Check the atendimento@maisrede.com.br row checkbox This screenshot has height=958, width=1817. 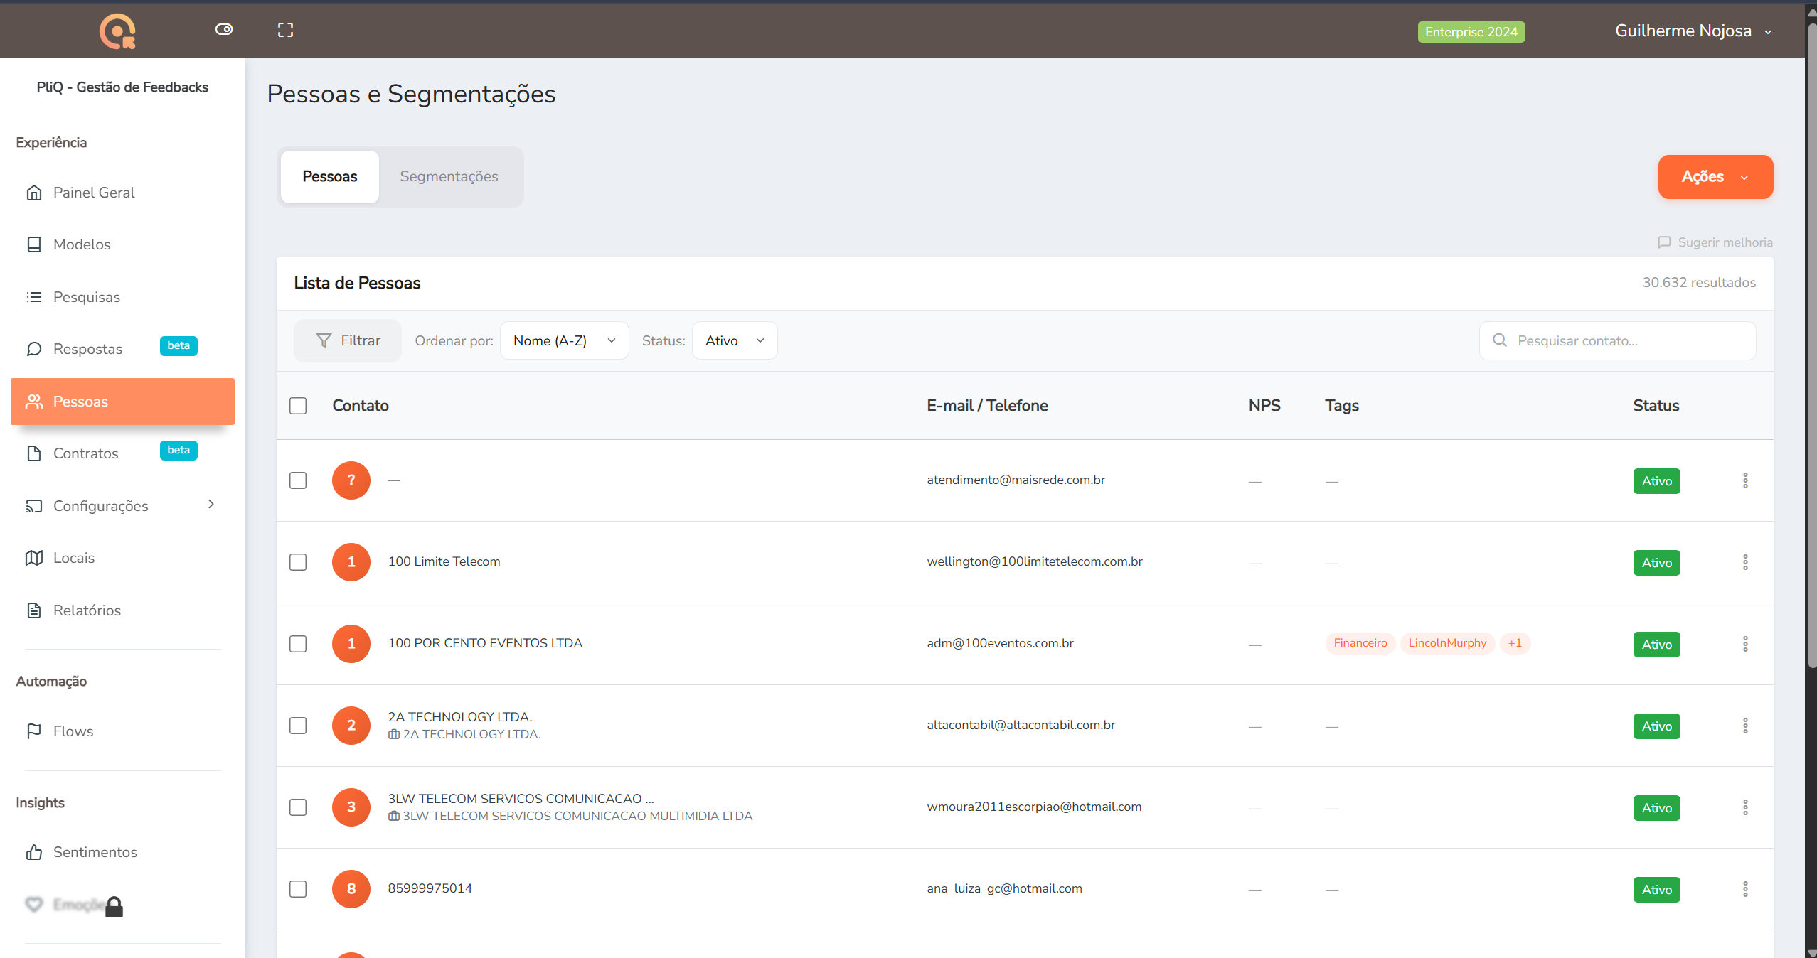tap(298, 480)
